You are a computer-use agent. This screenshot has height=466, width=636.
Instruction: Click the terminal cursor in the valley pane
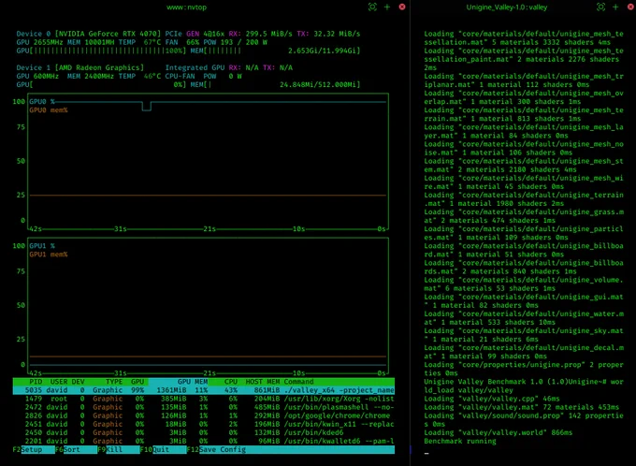pyautogui.click(x=426, y=454)
